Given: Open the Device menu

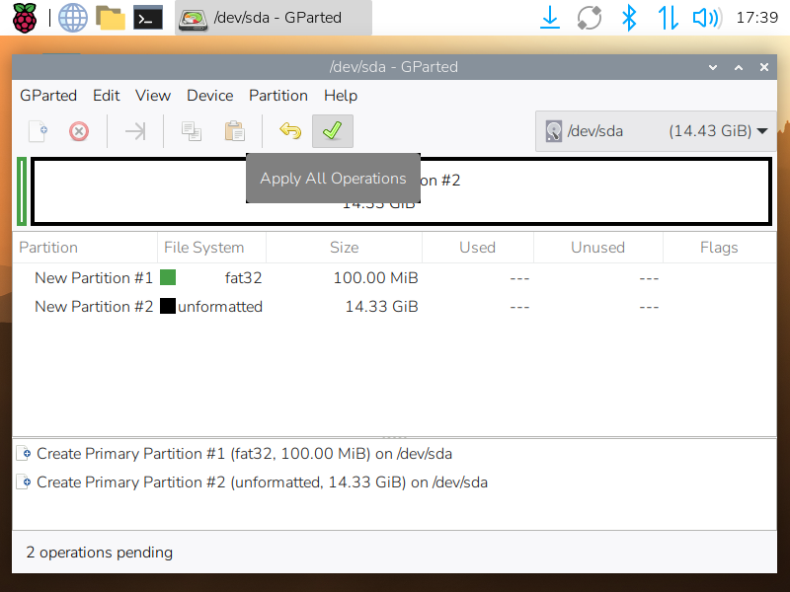Looking at the screenshot, I should [209, 96].
